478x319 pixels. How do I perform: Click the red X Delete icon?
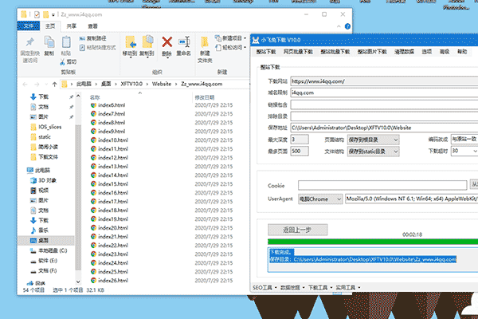pyautogui.click(x=167, y=41)
